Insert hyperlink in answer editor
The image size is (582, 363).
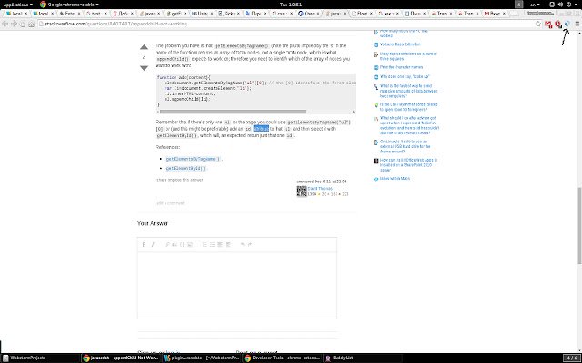pyautogui.click(x=167, y=244)
